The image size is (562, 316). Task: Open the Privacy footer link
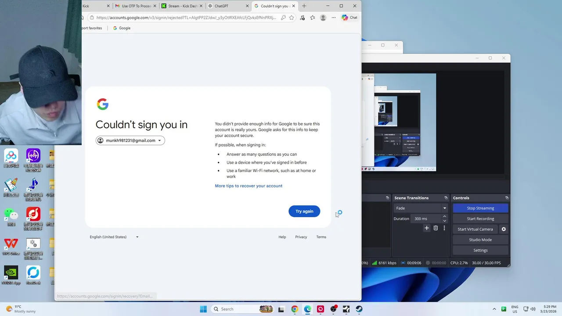coord(301,237)
